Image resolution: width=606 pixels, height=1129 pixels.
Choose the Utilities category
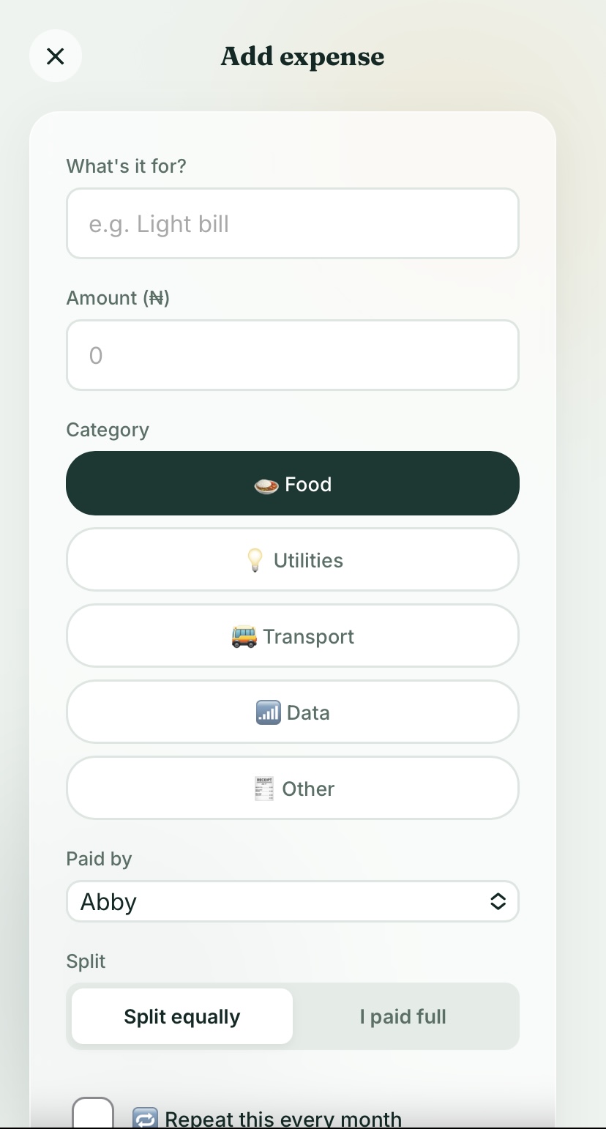tap(293, 559)
